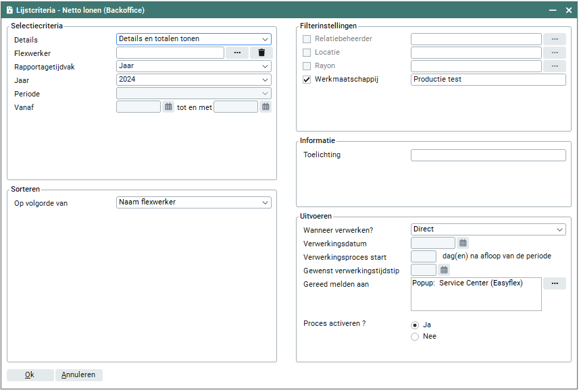Click the Relatiebeheerder ellipsis lookup button

(x=554, y=39)
